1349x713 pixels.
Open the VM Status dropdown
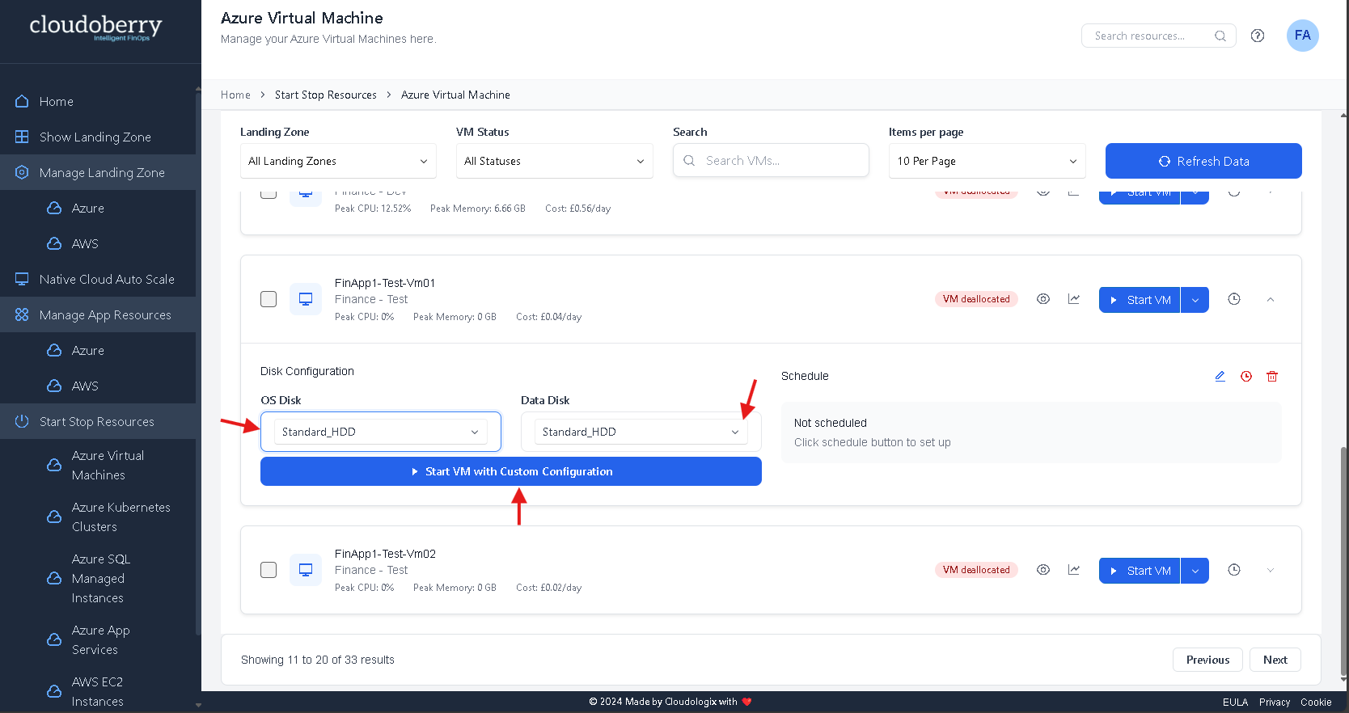coord(554,161)
